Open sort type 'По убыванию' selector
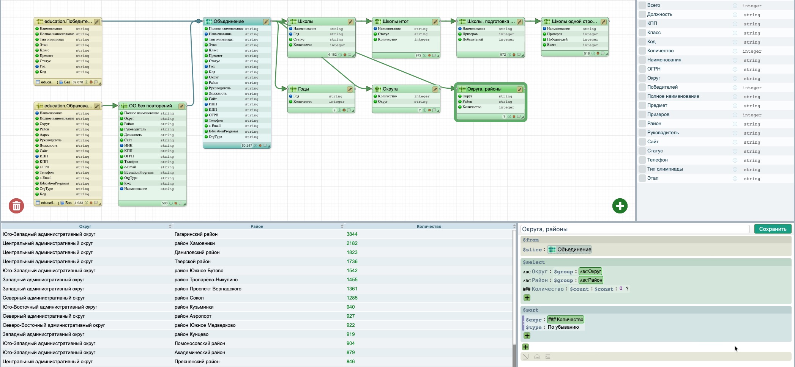Image resolution: width=795 pixels, height=367 pixels. (563, 327)
